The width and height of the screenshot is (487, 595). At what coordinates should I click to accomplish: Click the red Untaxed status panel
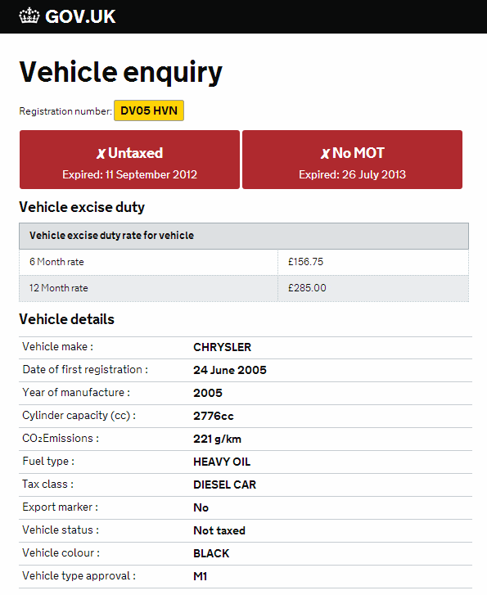click(129, 160)
